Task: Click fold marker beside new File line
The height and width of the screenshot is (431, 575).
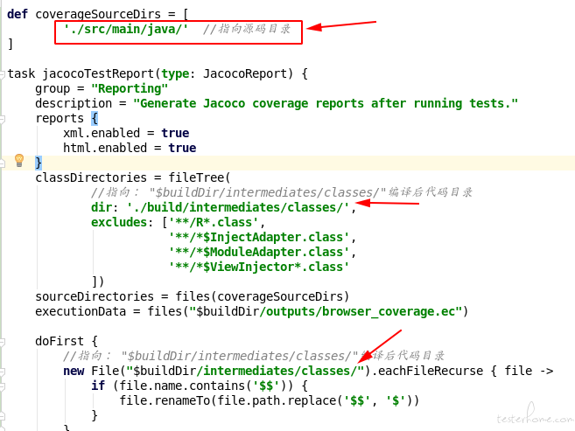Action: click(x=2, y=372)
